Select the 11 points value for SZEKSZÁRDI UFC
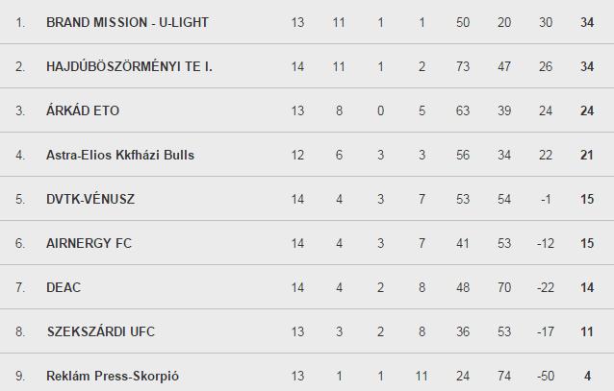Screen dimensions: 614x391 (x=587, y=331)
